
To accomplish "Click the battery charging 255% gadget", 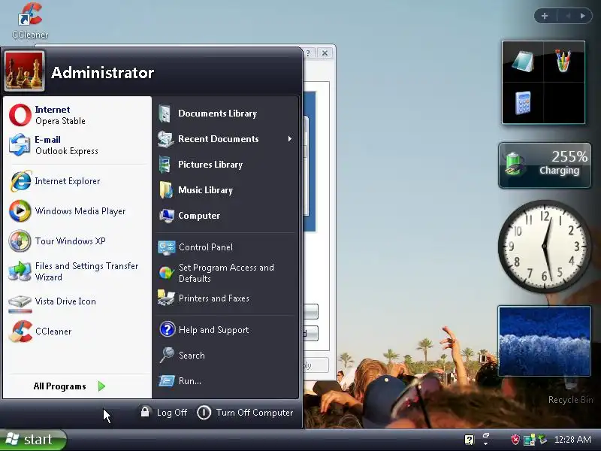I will pyautogui.click(x=545, y=165).
